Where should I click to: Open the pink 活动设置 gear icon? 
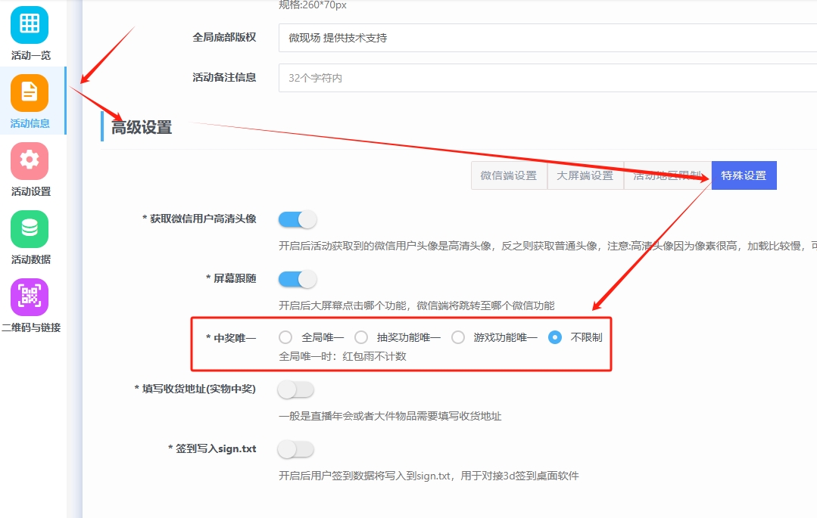point(30,160)
